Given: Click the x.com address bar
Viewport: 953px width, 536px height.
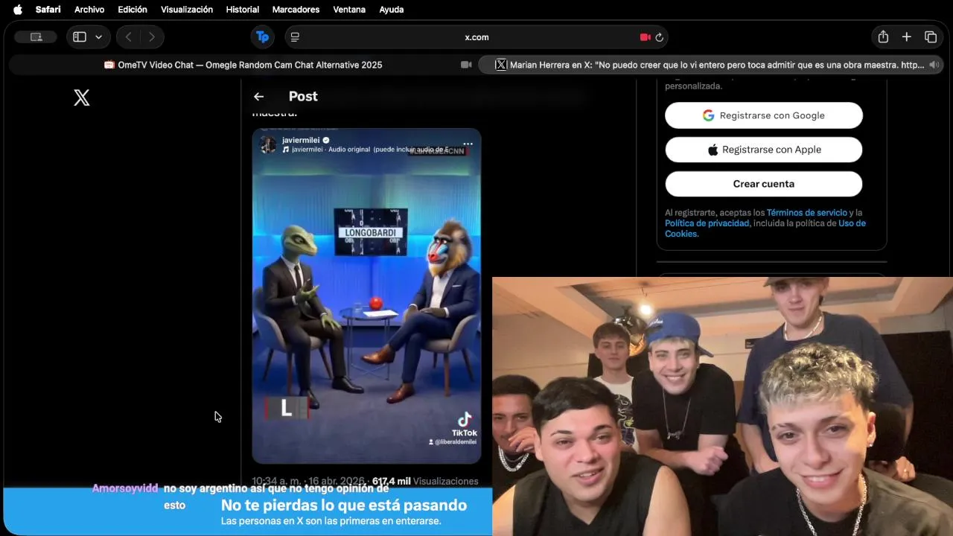Looking at the screenshot, I should point(476,37).
